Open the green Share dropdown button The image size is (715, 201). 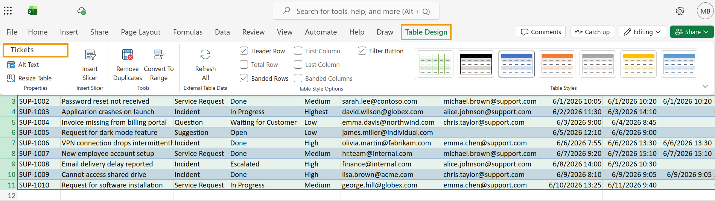(x=692, y=32)
